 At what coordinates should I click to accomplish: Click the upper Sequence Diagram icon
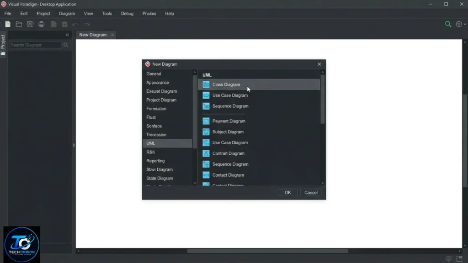(206, 106)
